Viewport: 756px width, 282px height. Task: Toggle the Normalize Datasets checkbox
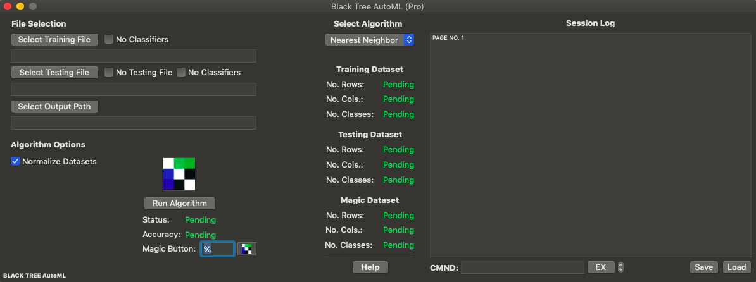(16, 161)
